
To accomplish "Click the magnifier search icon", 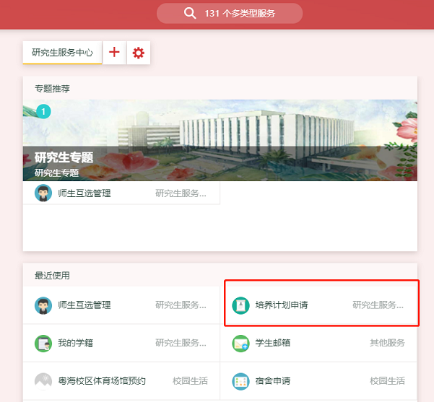I will point(190,13).
